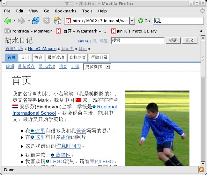Open the 更多操作 dropdown menu

pyautogui.click(x=97, y=67)
